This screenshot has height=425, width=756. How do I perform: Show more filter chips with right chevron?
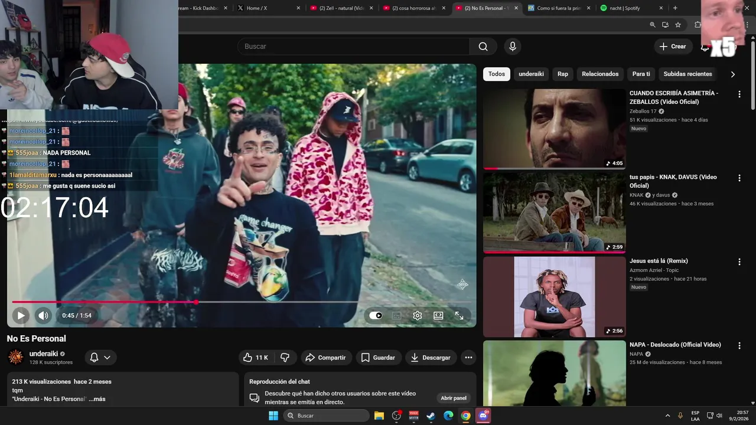click(733, 74)
